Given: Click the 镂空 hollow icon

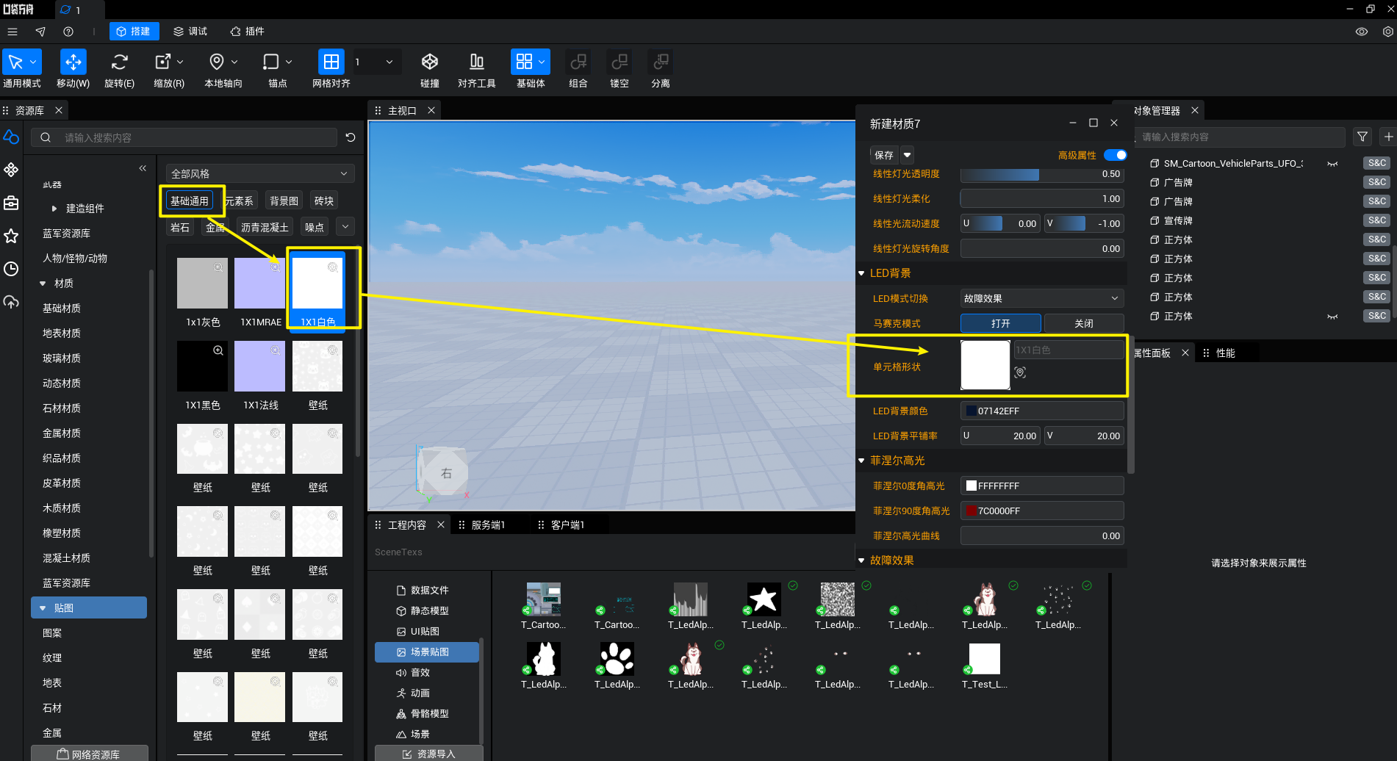Looking at the screenshot, I should coord(620,62).
